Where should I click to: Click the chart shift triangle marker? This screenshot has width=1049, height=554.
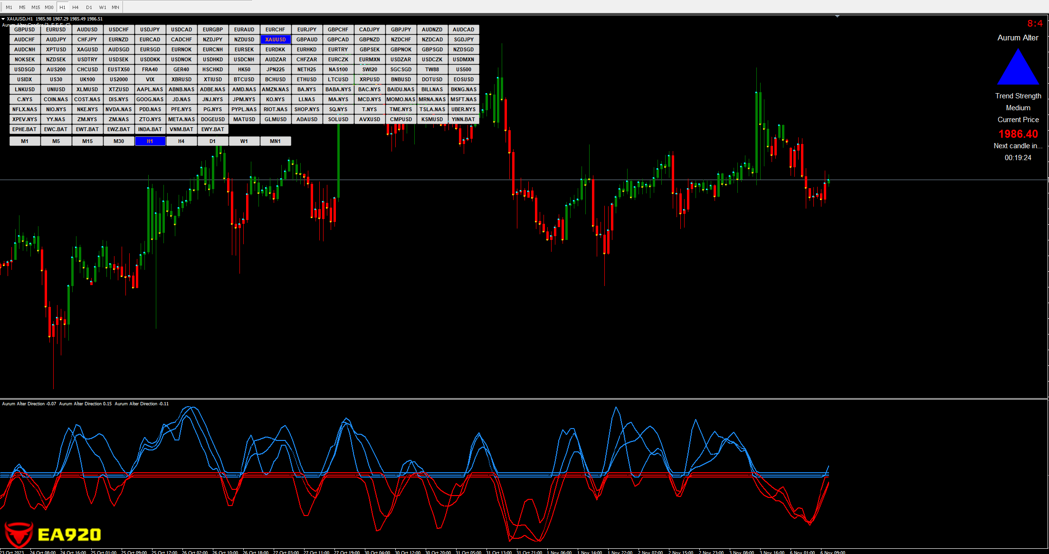[x=837, y=17]
